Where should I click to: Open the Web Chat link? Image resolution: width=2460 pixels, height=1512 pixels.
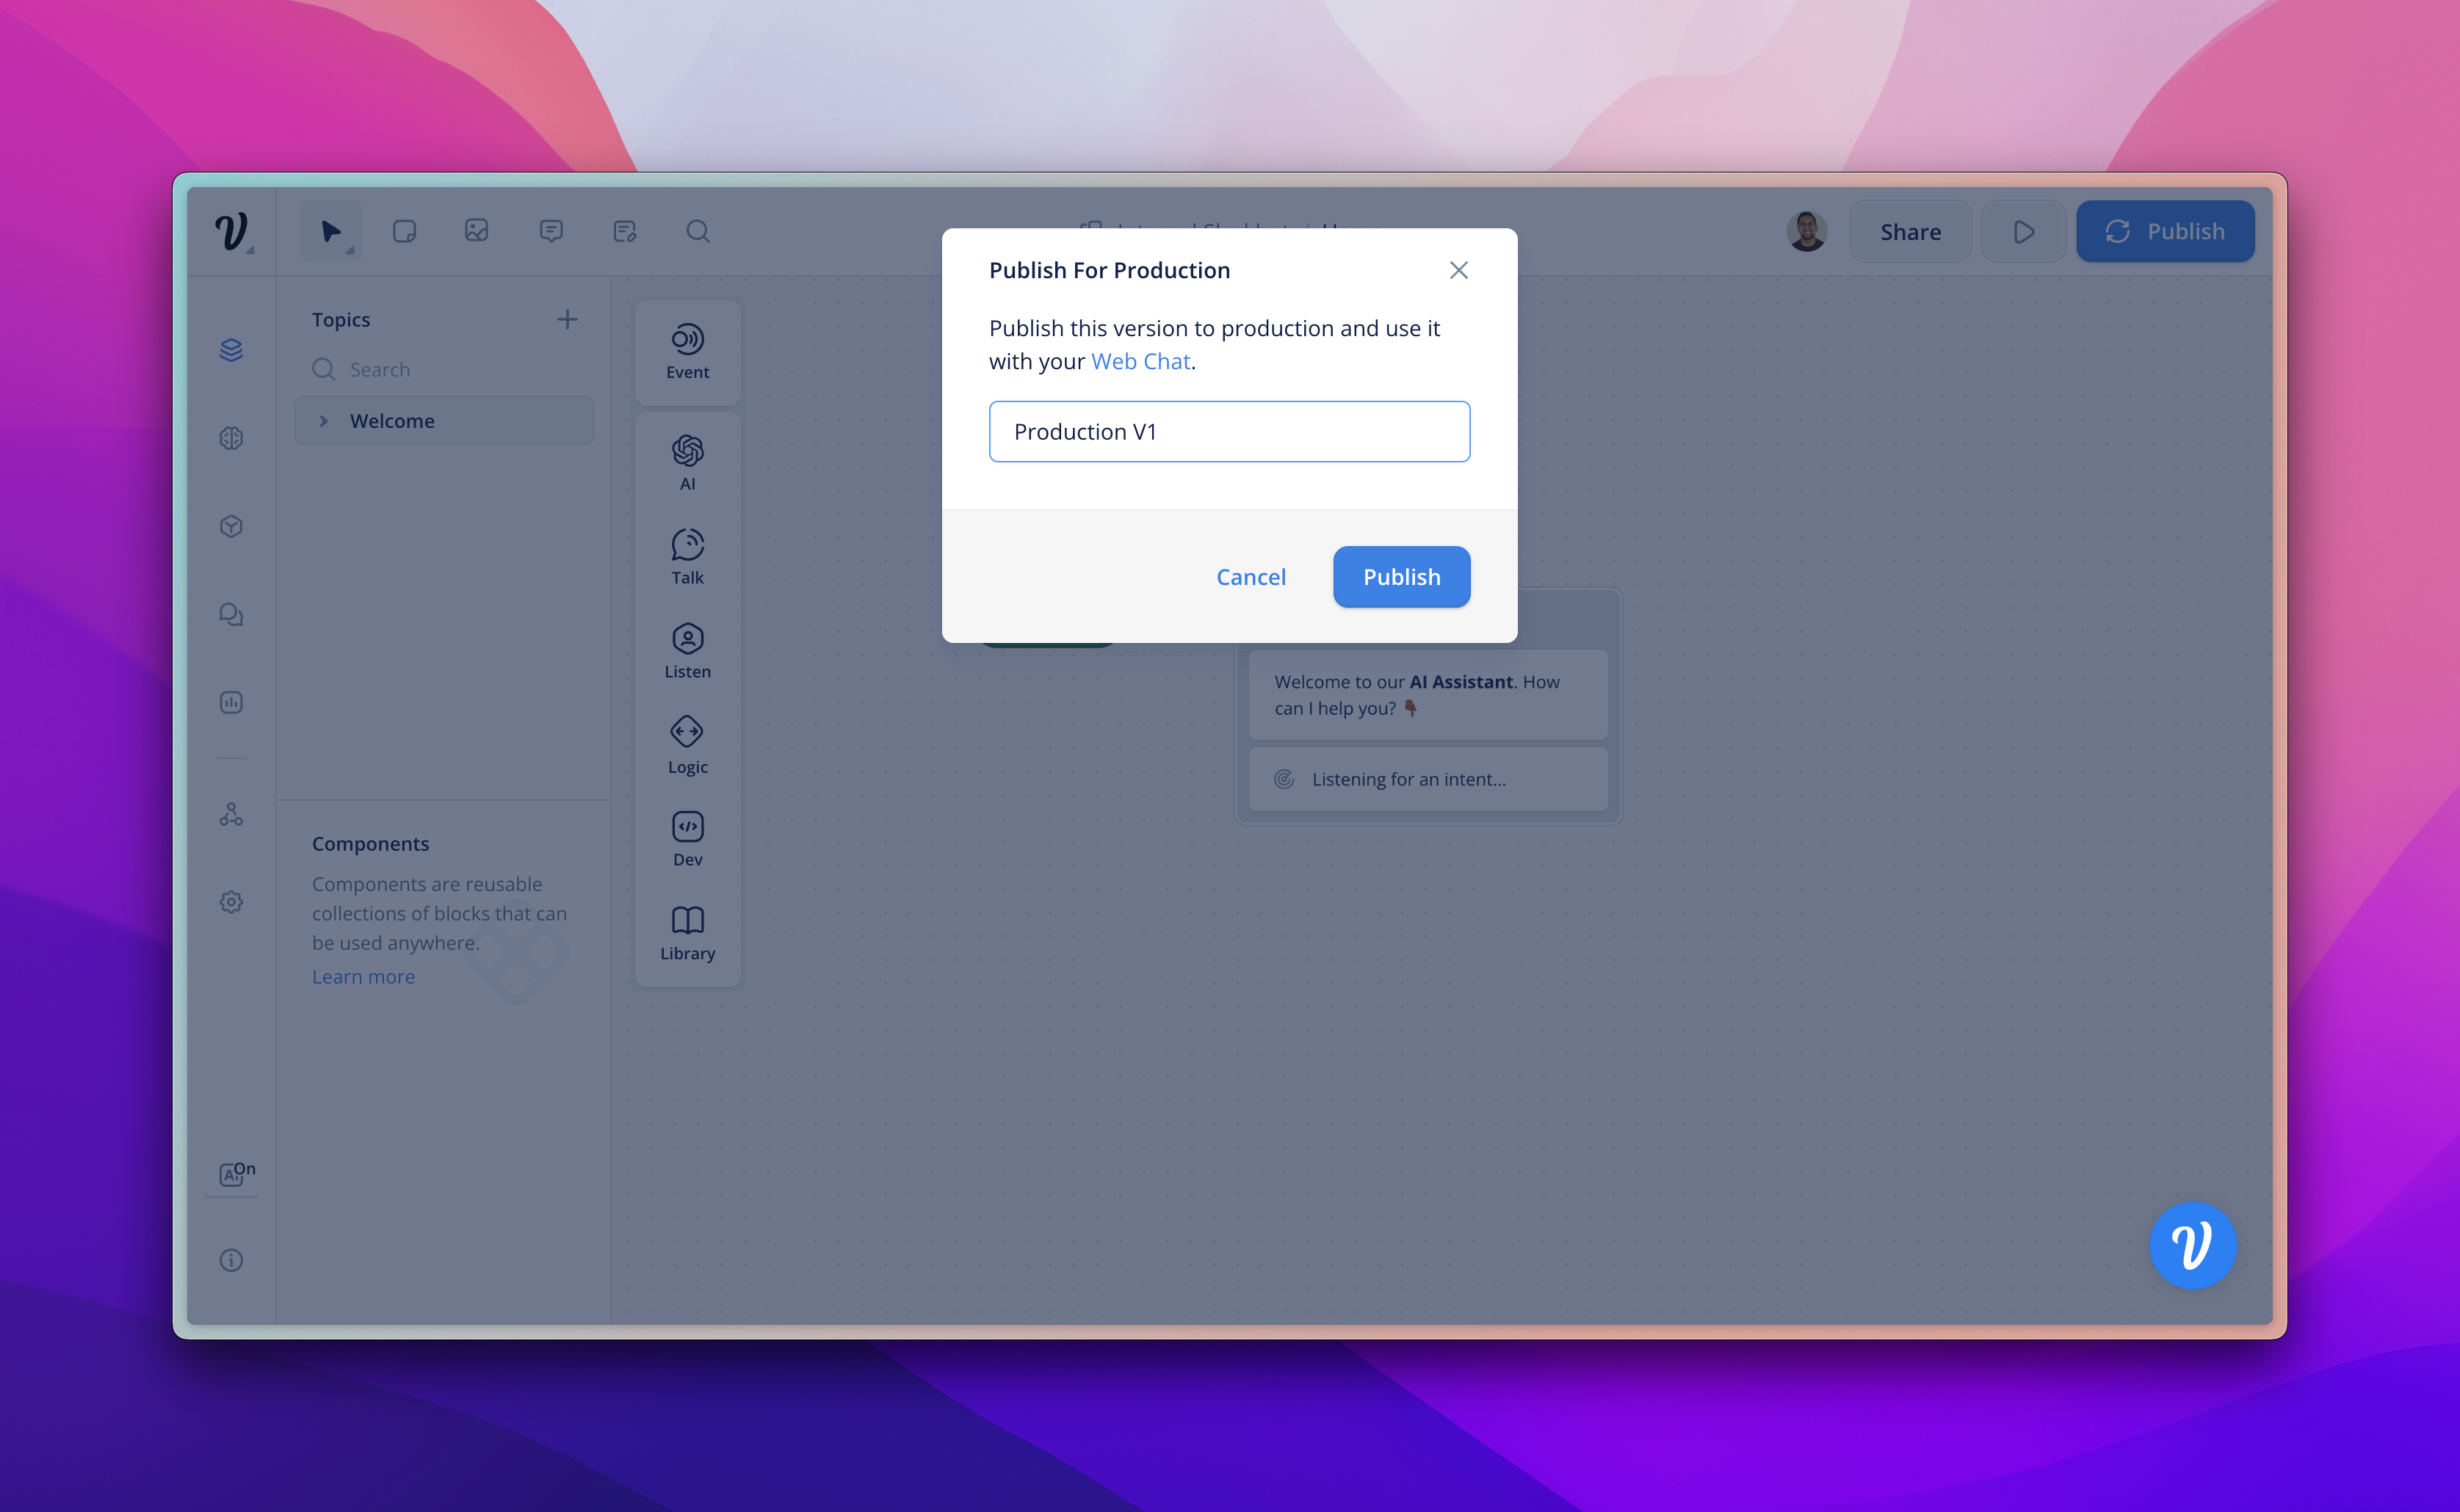pyautogui.click(x=1140, y=362)
